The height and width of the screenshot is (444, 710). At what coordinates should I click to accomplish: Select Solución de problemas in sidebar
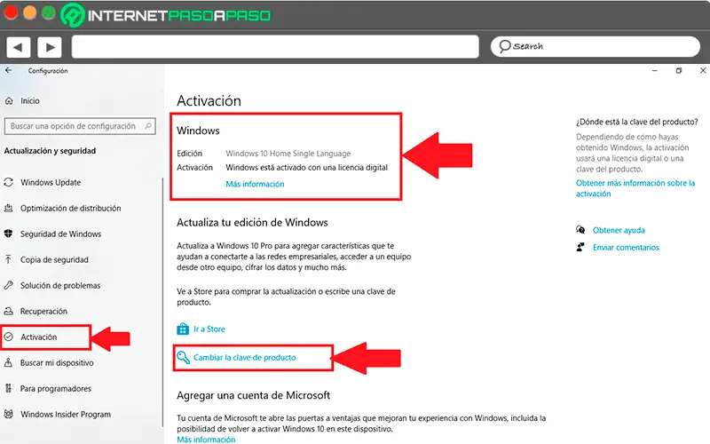[60, 285]
